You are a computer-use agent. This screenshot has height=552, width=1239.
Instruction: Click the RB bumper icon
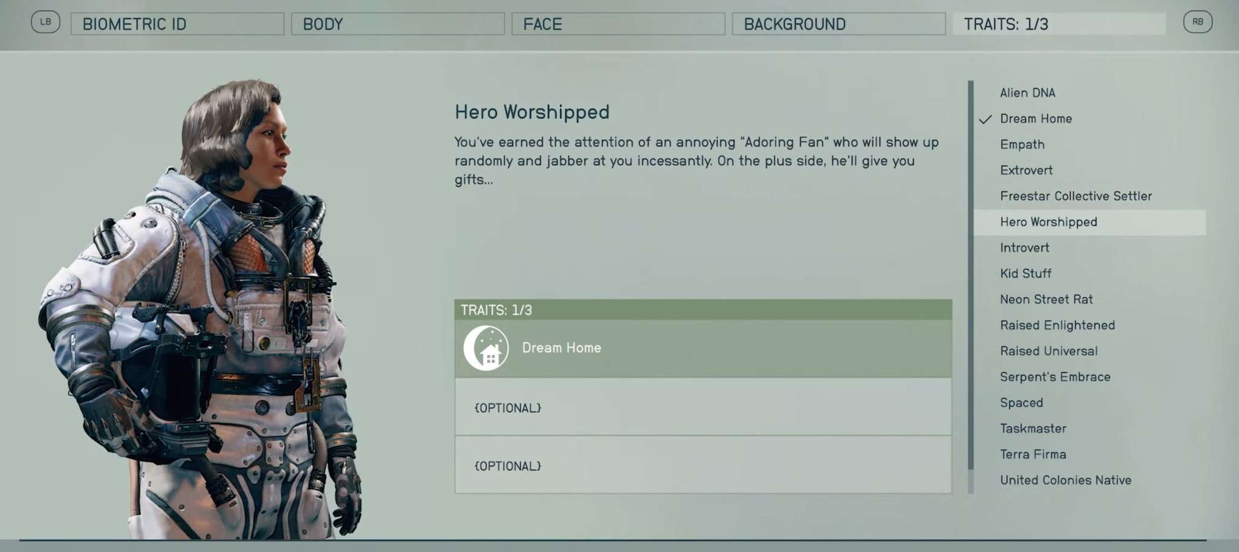coord(1198,22)
